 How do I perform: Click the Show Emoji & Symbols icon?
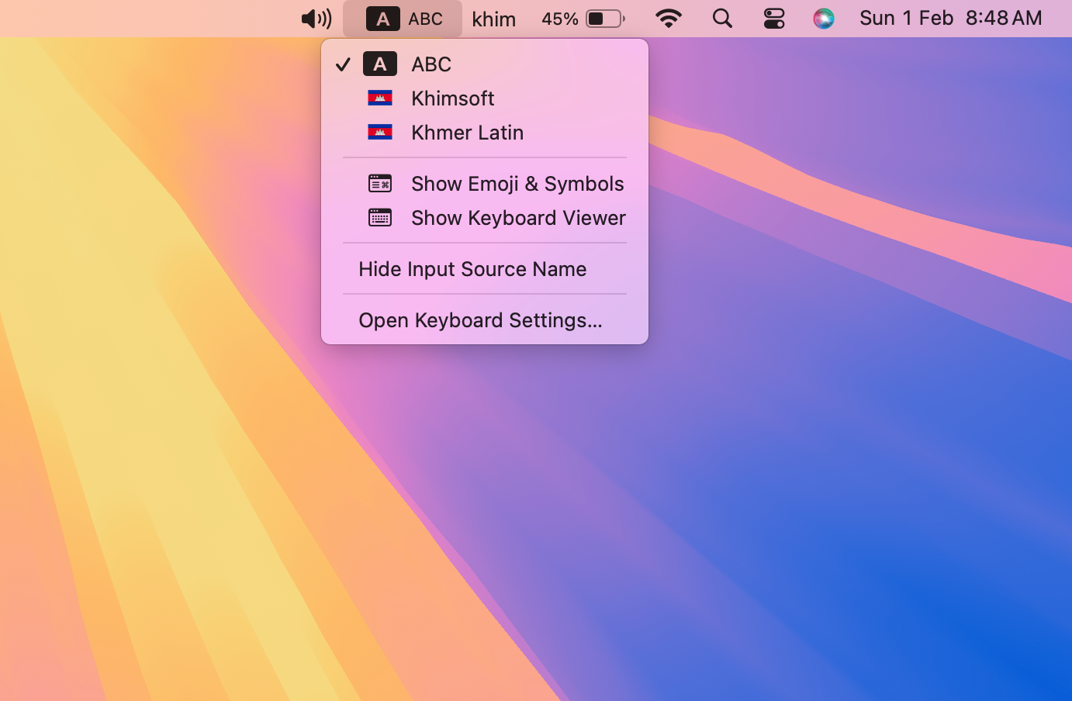point(380,183)
